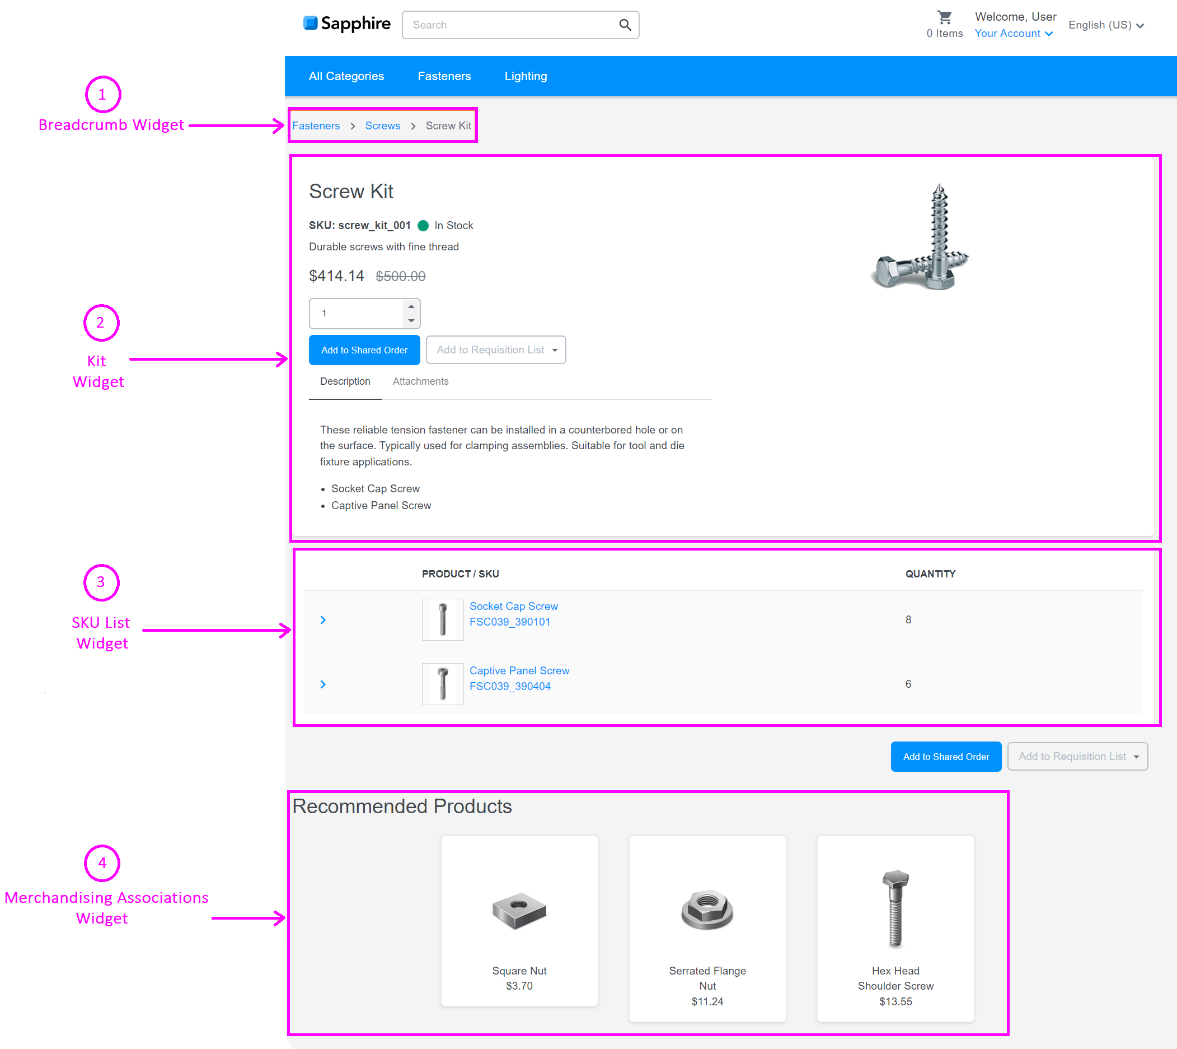The image size is (1177, 1049).
Task: Click the Socket Cap Screw thumbnail
Action: (442, 619)
